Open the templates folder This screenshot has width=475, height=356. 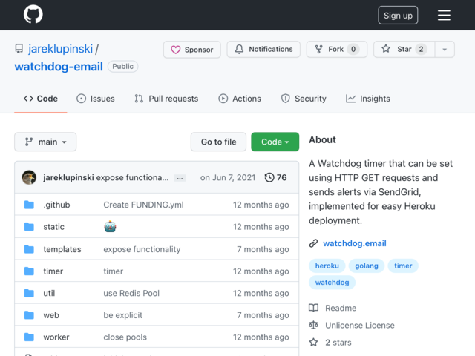point(62,249)
